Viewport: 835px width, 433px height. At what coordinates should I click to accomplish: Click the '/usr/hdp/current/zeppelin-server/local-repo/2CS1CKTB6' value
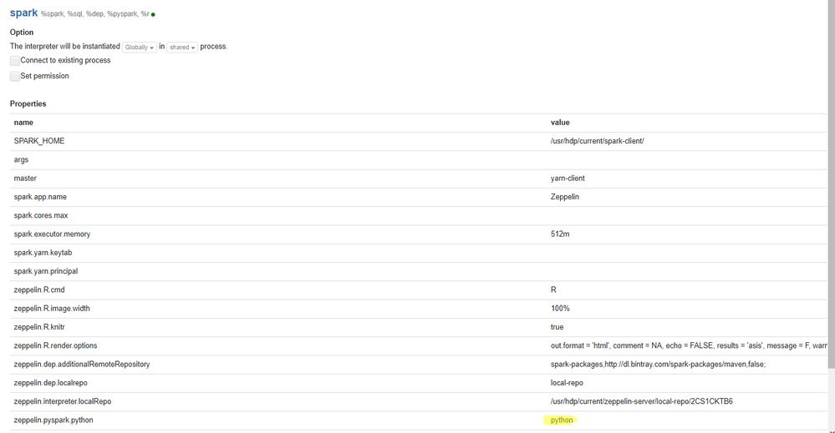(x=641, y=401)
